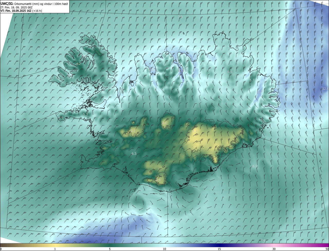Click the 6.3 value on the map

click(x=134, y=153)
